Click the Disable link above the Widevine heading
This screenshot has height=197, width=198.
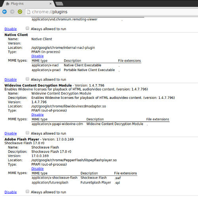tap(11, 79)
